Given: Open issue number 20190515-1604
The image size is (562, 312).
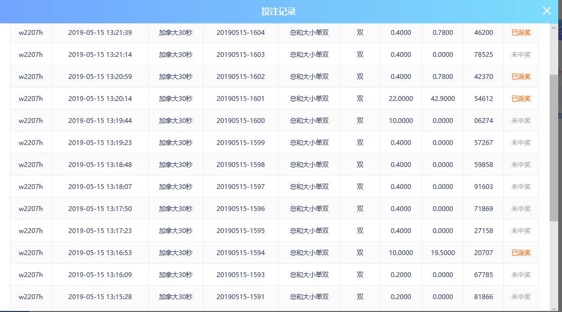Looking at the screenshot, I should click(240, 33).
